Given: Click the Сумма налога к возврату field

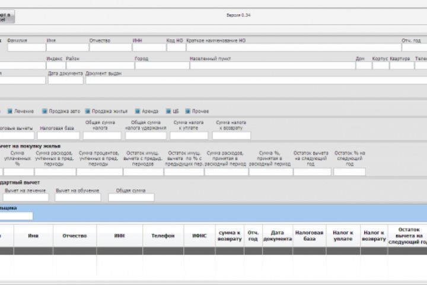Looking at the screenshot, I should point(231,135).
